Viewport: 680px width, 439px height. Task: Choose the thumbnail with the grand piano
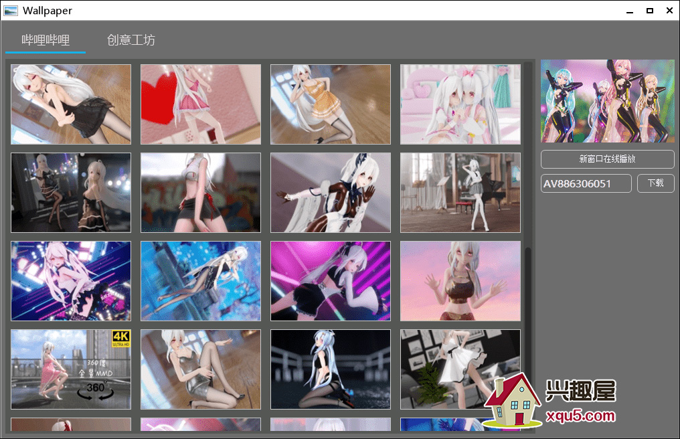(460, 193)
